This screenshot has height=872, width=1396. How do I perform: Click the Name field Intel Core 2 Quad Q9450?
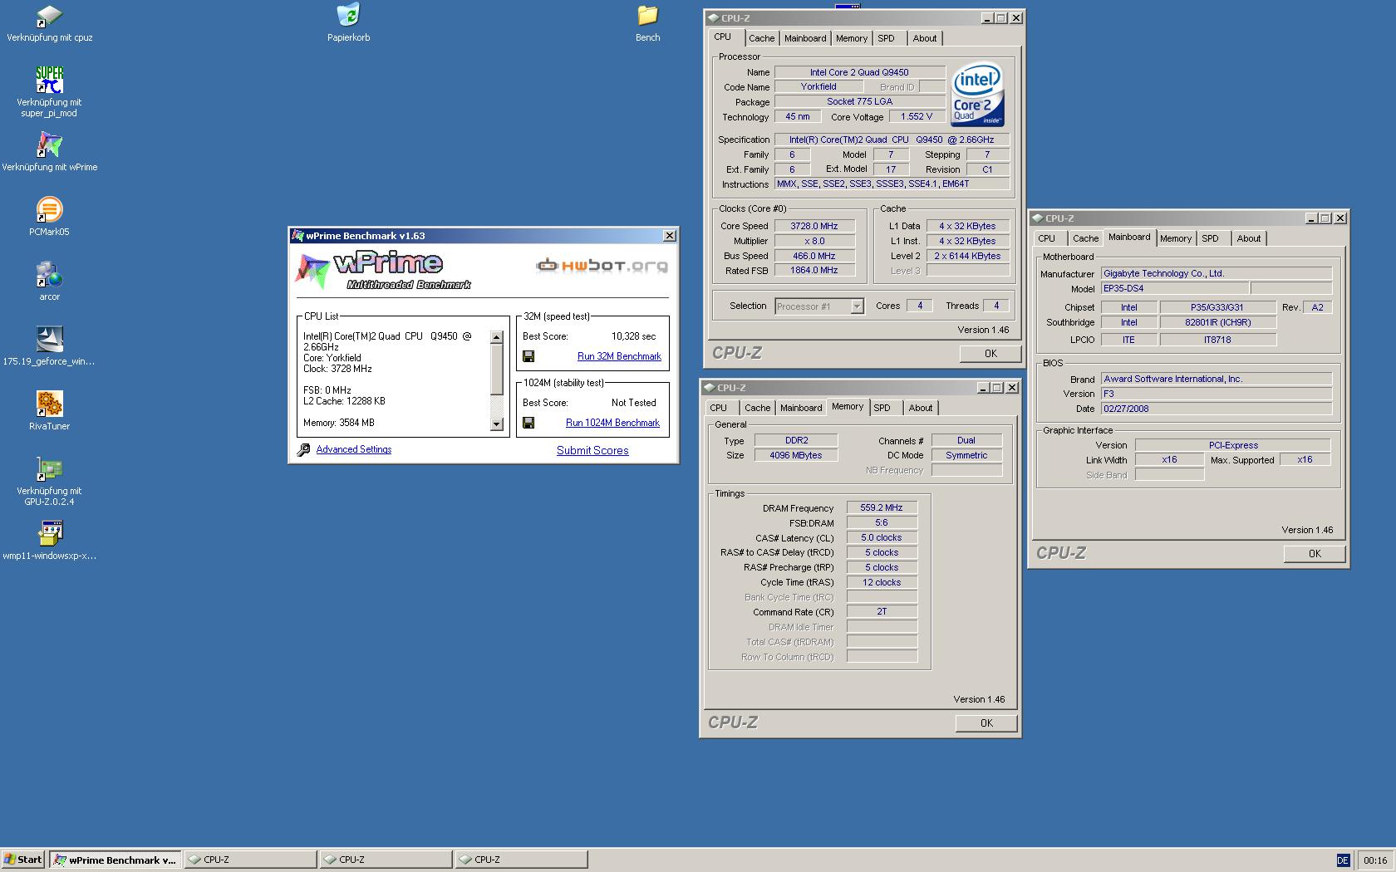[860, 72]
